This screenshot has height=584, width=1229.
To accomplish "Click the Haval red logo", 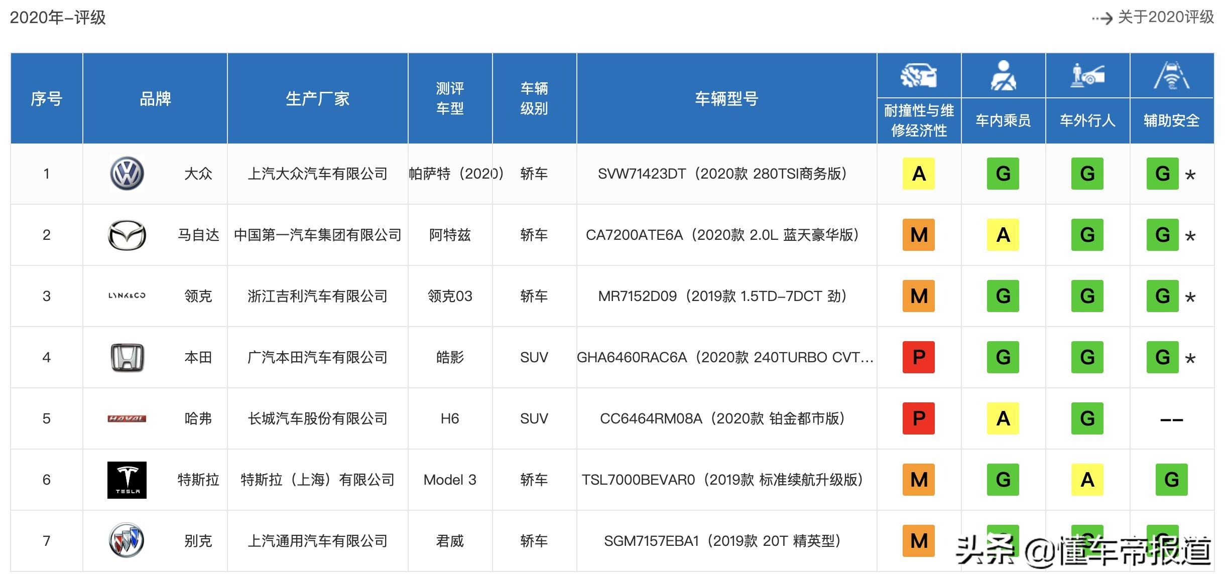I will tap(127, 418).
